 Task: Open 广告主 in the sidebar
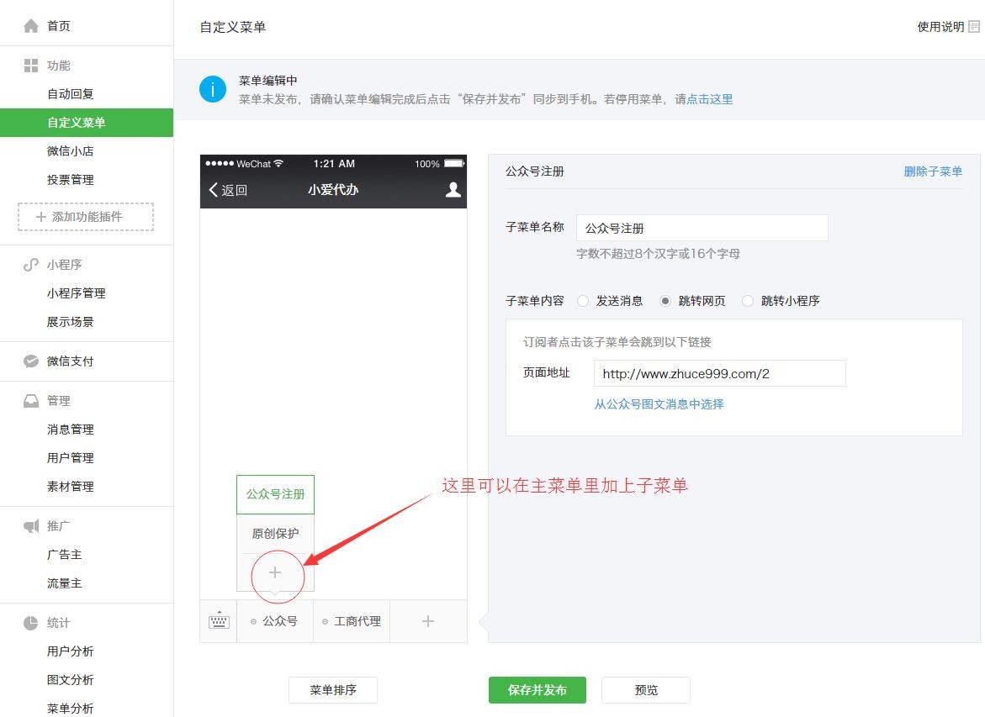pyautogui.click(x=64, y=555)
